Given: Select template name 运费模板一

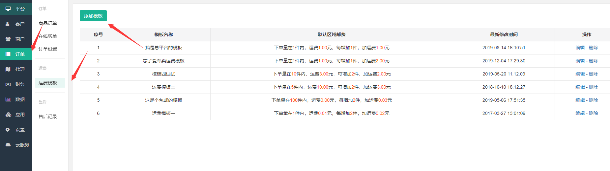Looking at the screenshot, I should point(163,113).
